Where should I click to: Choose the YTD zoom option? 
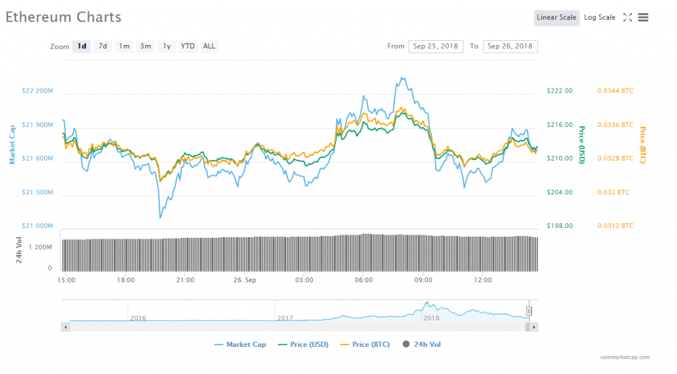click(x=188, y=46)
